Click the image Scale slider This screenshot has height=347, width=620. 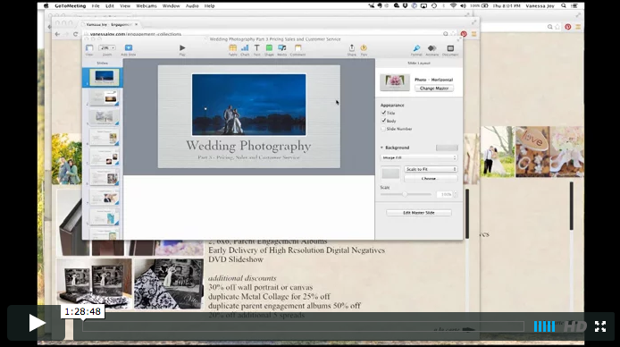click(x=406, y=194)
